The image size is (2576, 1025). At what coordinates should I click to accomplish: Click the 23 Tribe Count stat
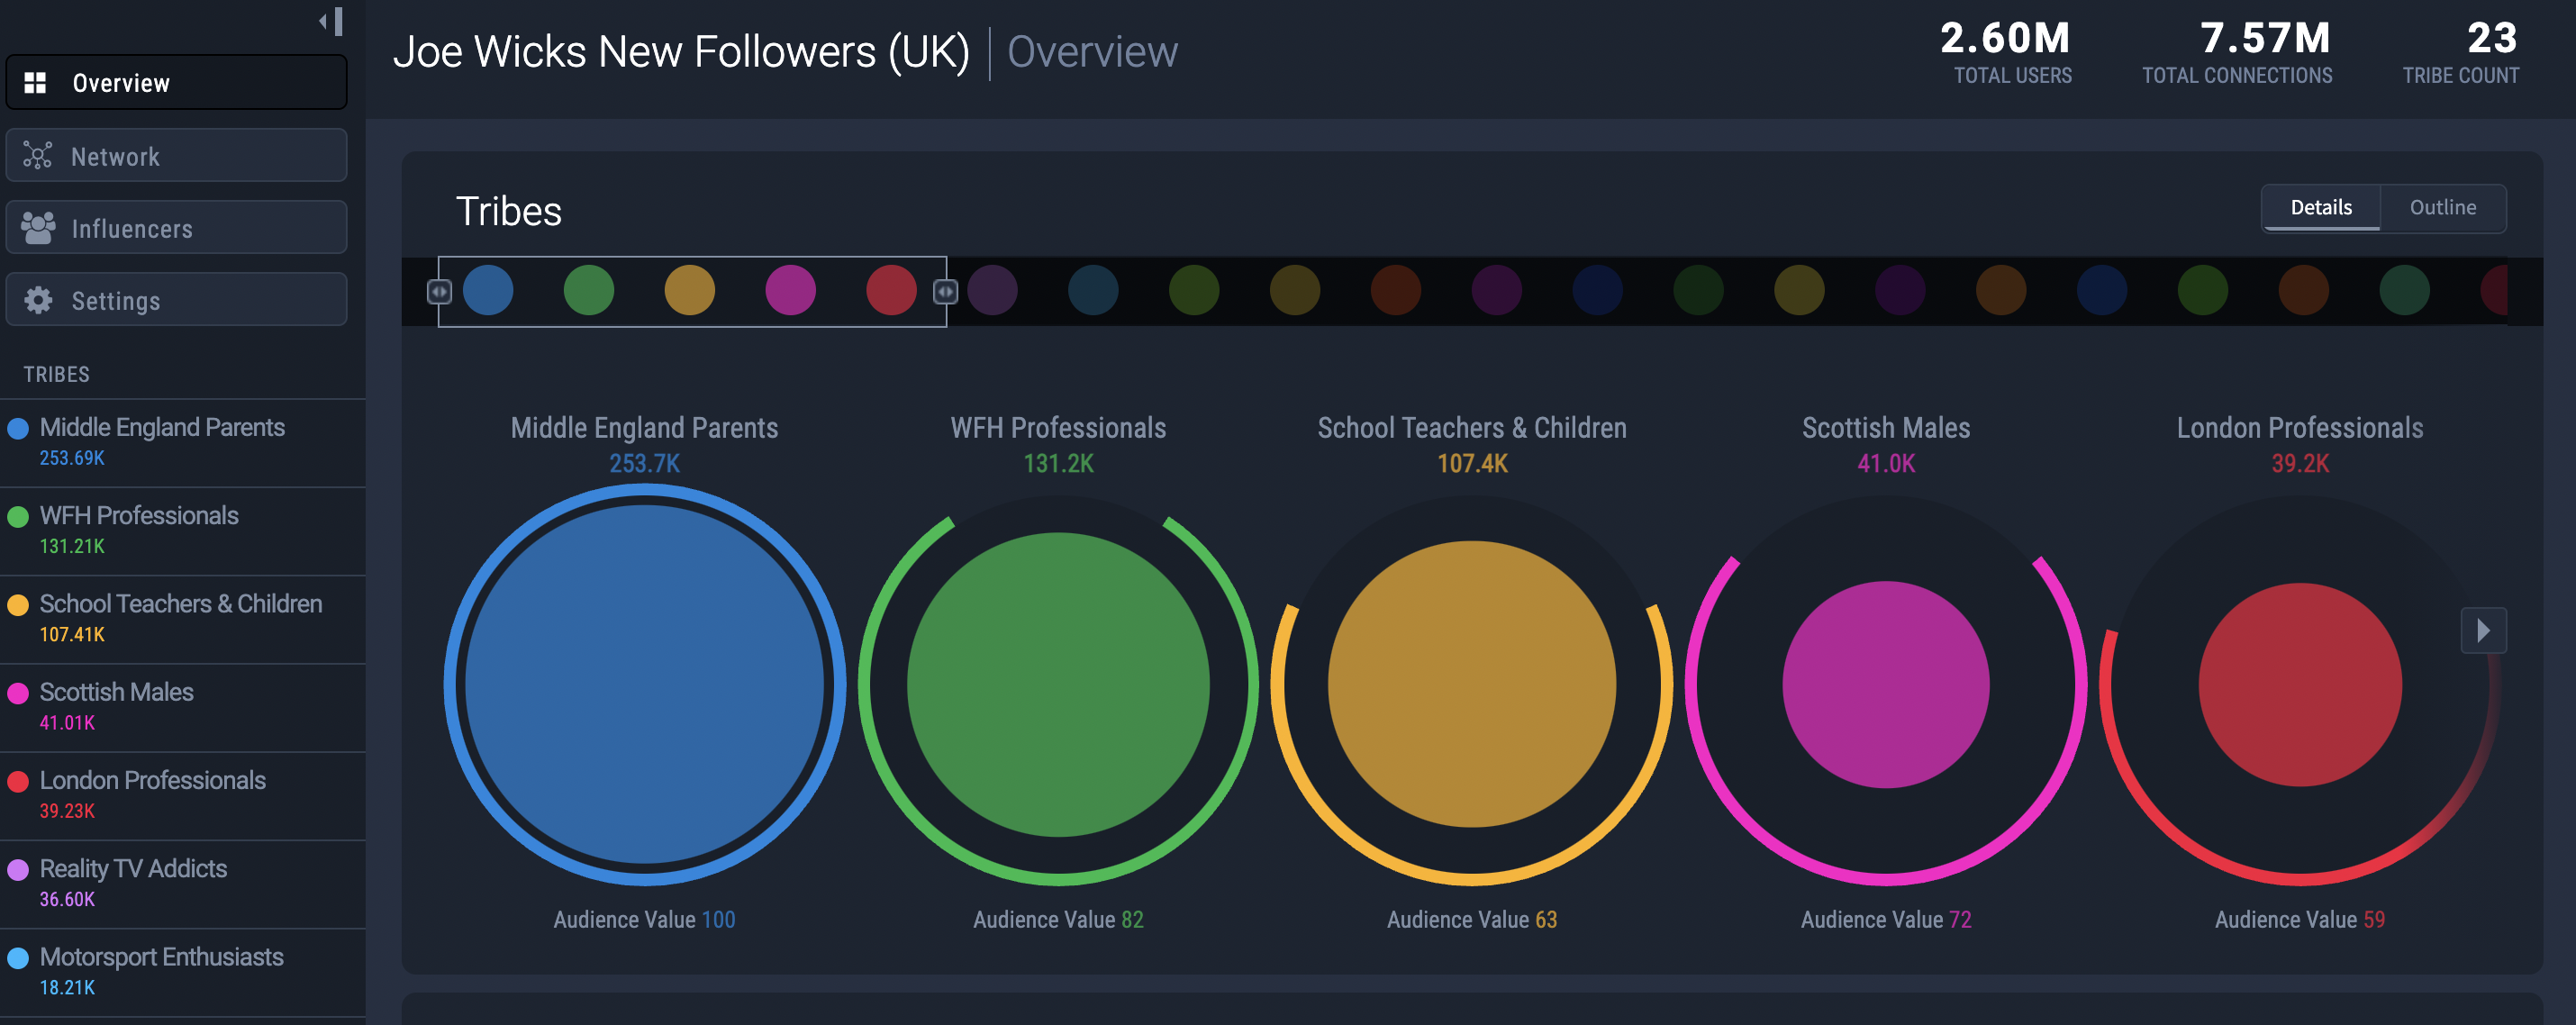2461,52
